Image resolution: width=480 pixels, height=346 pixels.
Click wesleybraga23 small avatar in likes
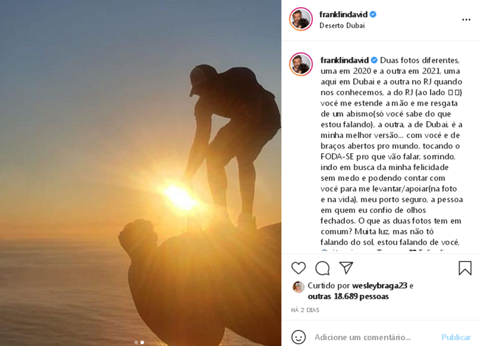tap(298, 287)
